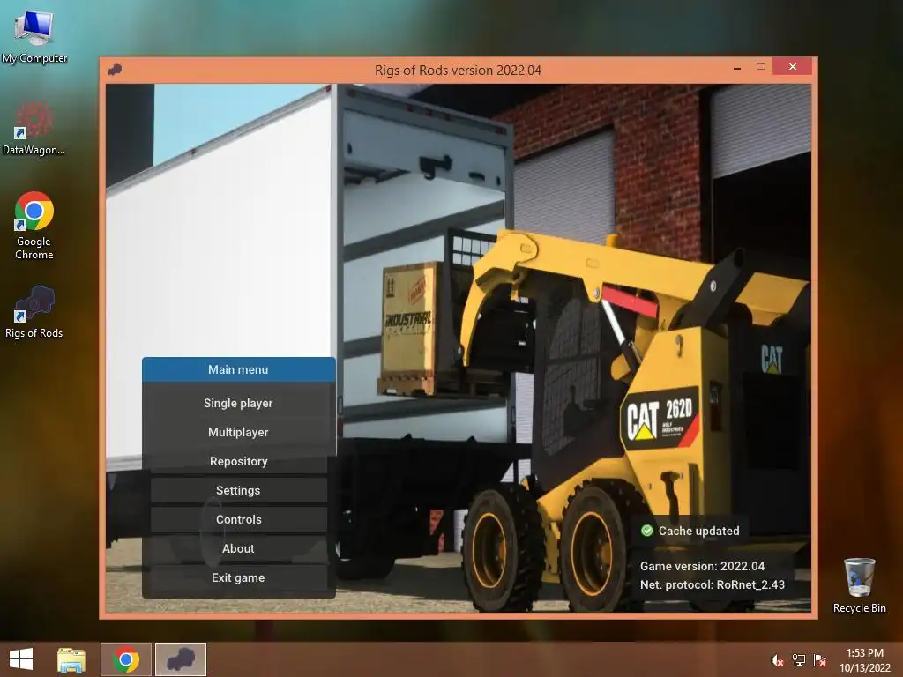Open the DataWagon desktop shortcut
The width and height of the screenshot is (903, 677).
click(34, 128)
